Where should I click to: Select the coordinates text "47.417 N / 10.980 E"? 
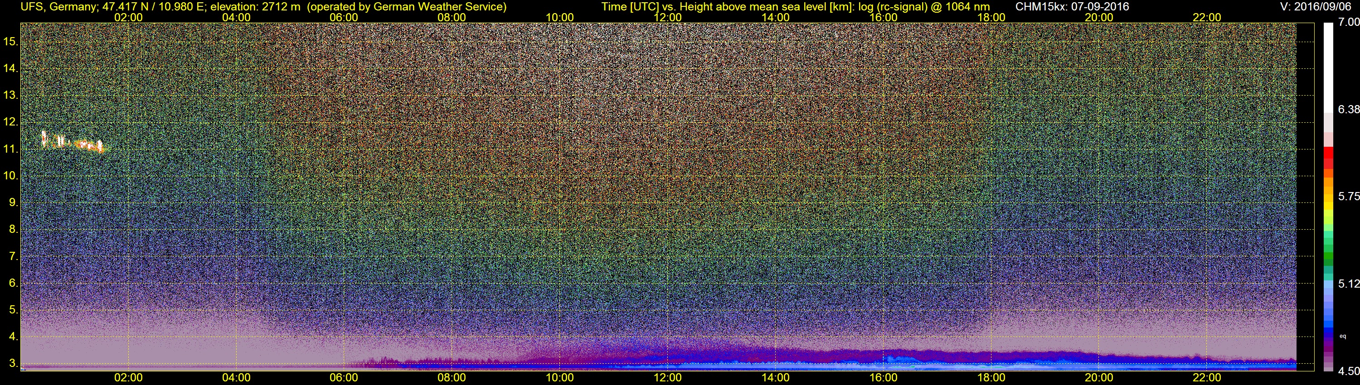(x=153, y=7)
